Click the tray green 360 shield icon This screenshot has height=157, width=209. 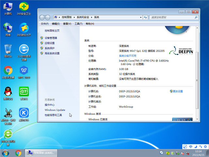click(173, 153)
